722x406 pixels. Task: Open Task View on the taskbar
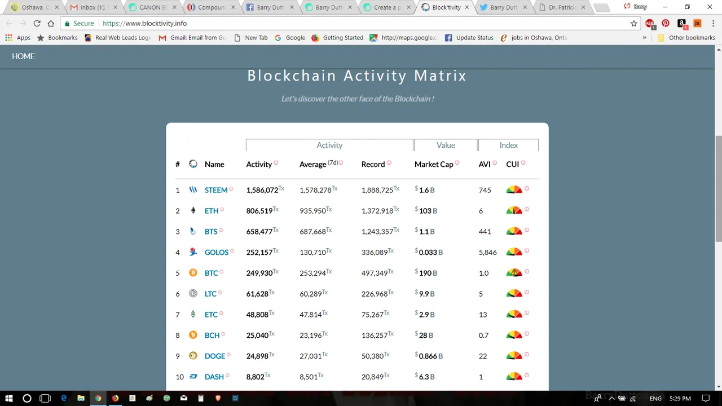click(x=45, y=398)
